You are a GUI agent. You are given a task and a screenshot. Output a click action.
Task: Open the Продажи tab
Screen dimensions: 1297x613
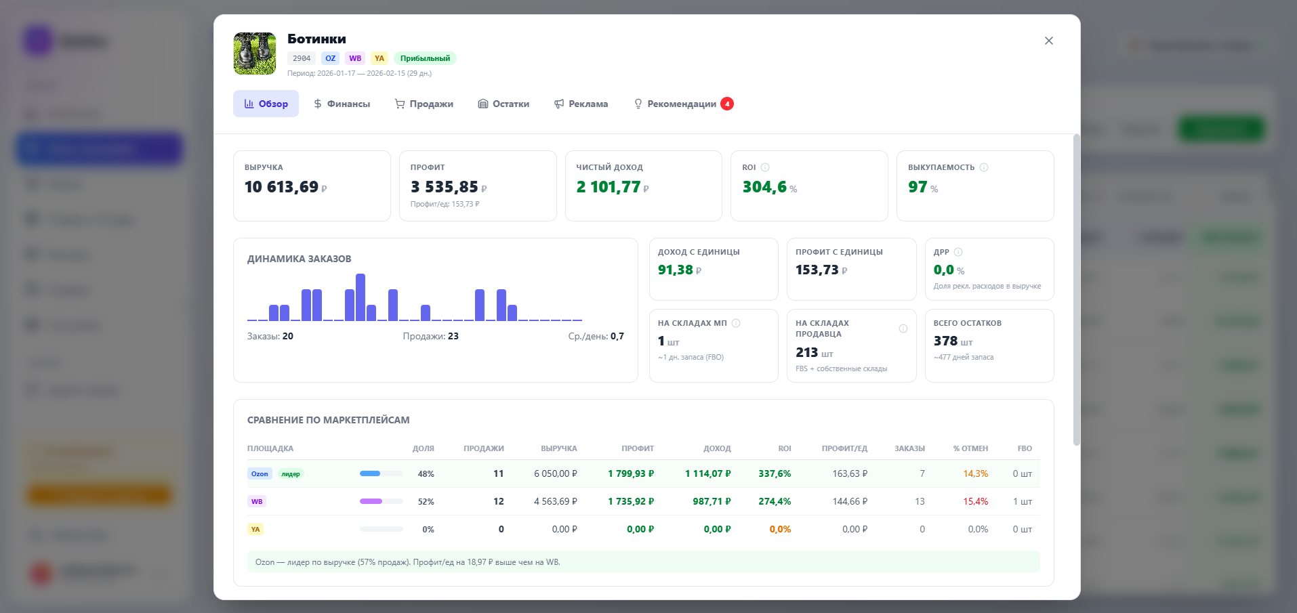tap(424, 104)
